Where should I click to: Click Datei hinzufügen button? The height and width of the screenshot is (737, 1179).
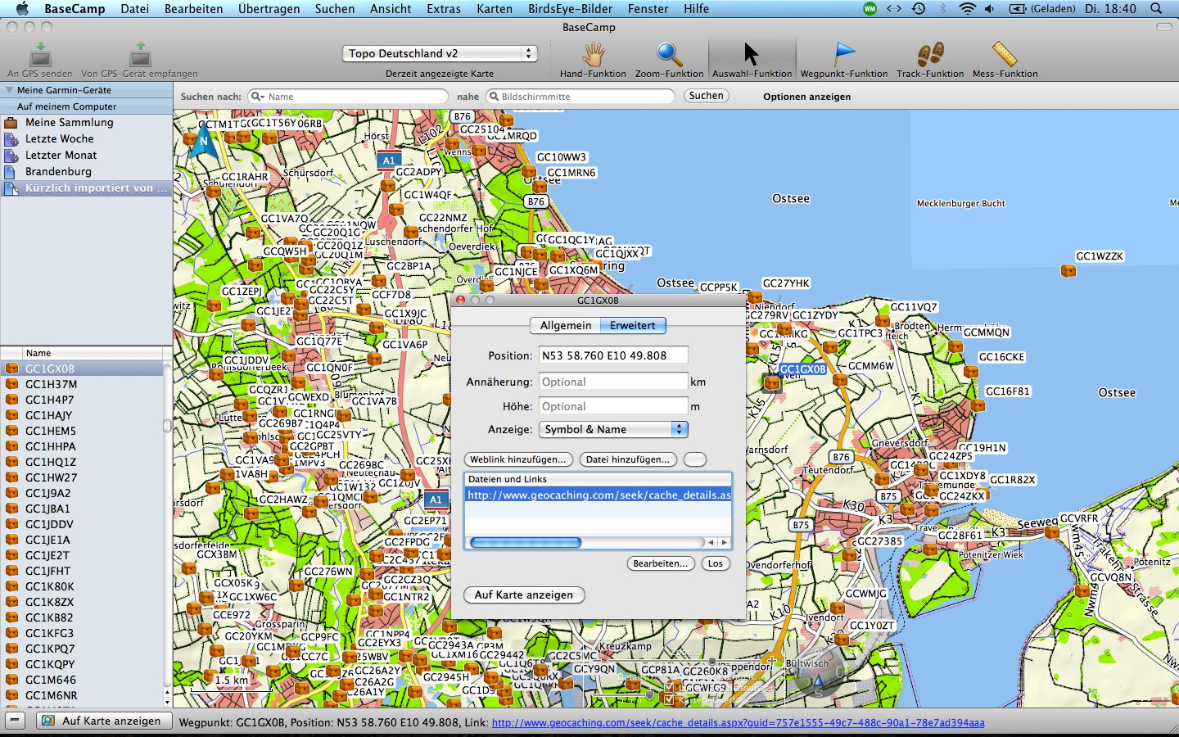click(628, 459)
